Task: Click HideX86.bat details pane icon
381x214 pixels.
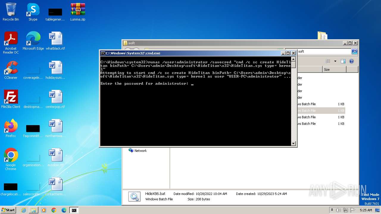Action: 134,196
